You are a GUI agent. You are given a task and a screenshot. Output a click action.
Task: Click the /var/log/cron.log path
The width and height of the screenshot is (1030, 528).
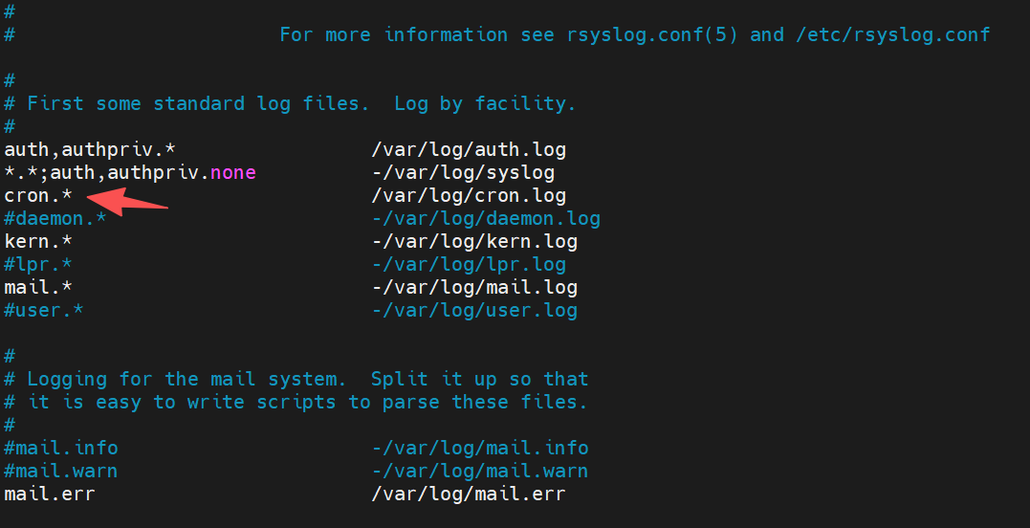(469, 196)
